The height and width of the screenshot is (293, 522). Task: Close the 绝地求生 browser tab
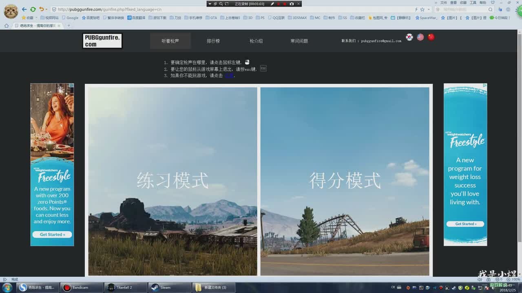59,26
